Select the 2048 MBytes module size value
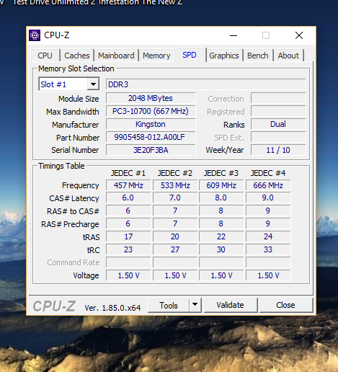 point(151,98)
